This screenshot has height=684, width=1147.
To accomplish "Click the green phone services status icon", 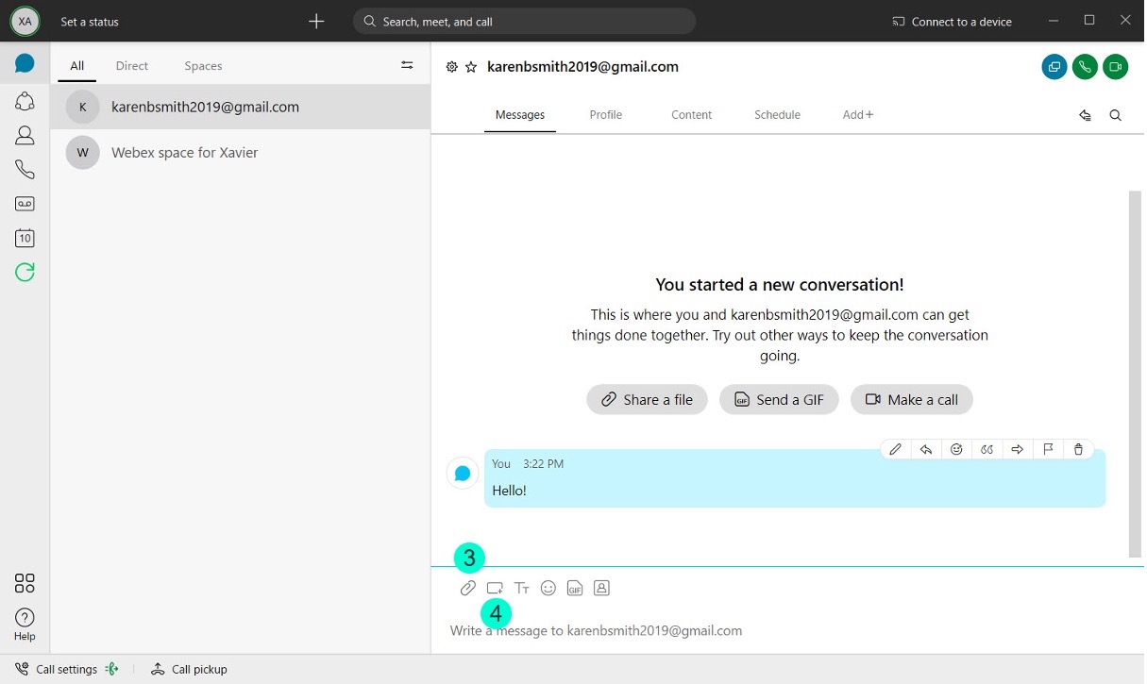I will pyautogui.click(x=112, y=669).
